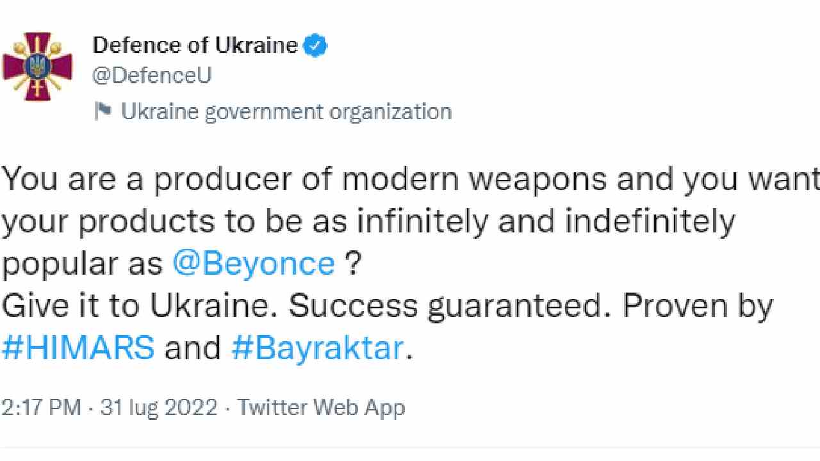Click the "Success guaranteed" phrase in tweet
820x461 pixels.
(446, 307)
